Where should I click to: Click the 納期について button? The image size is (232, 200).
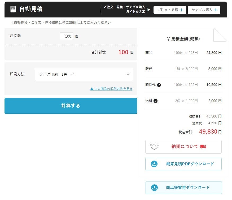(x=183, y=147)
